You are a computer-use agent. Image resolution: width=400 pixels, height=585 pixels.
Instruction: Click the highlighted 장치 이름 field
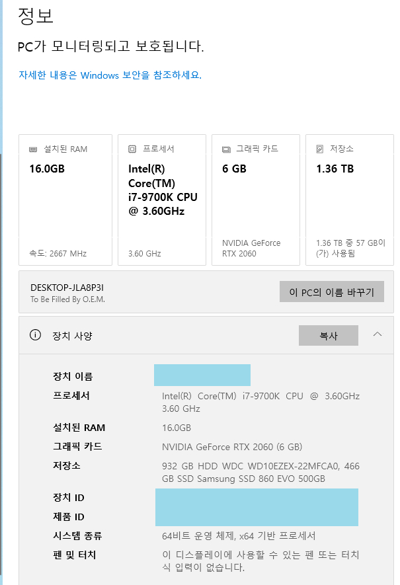[202, 375]
